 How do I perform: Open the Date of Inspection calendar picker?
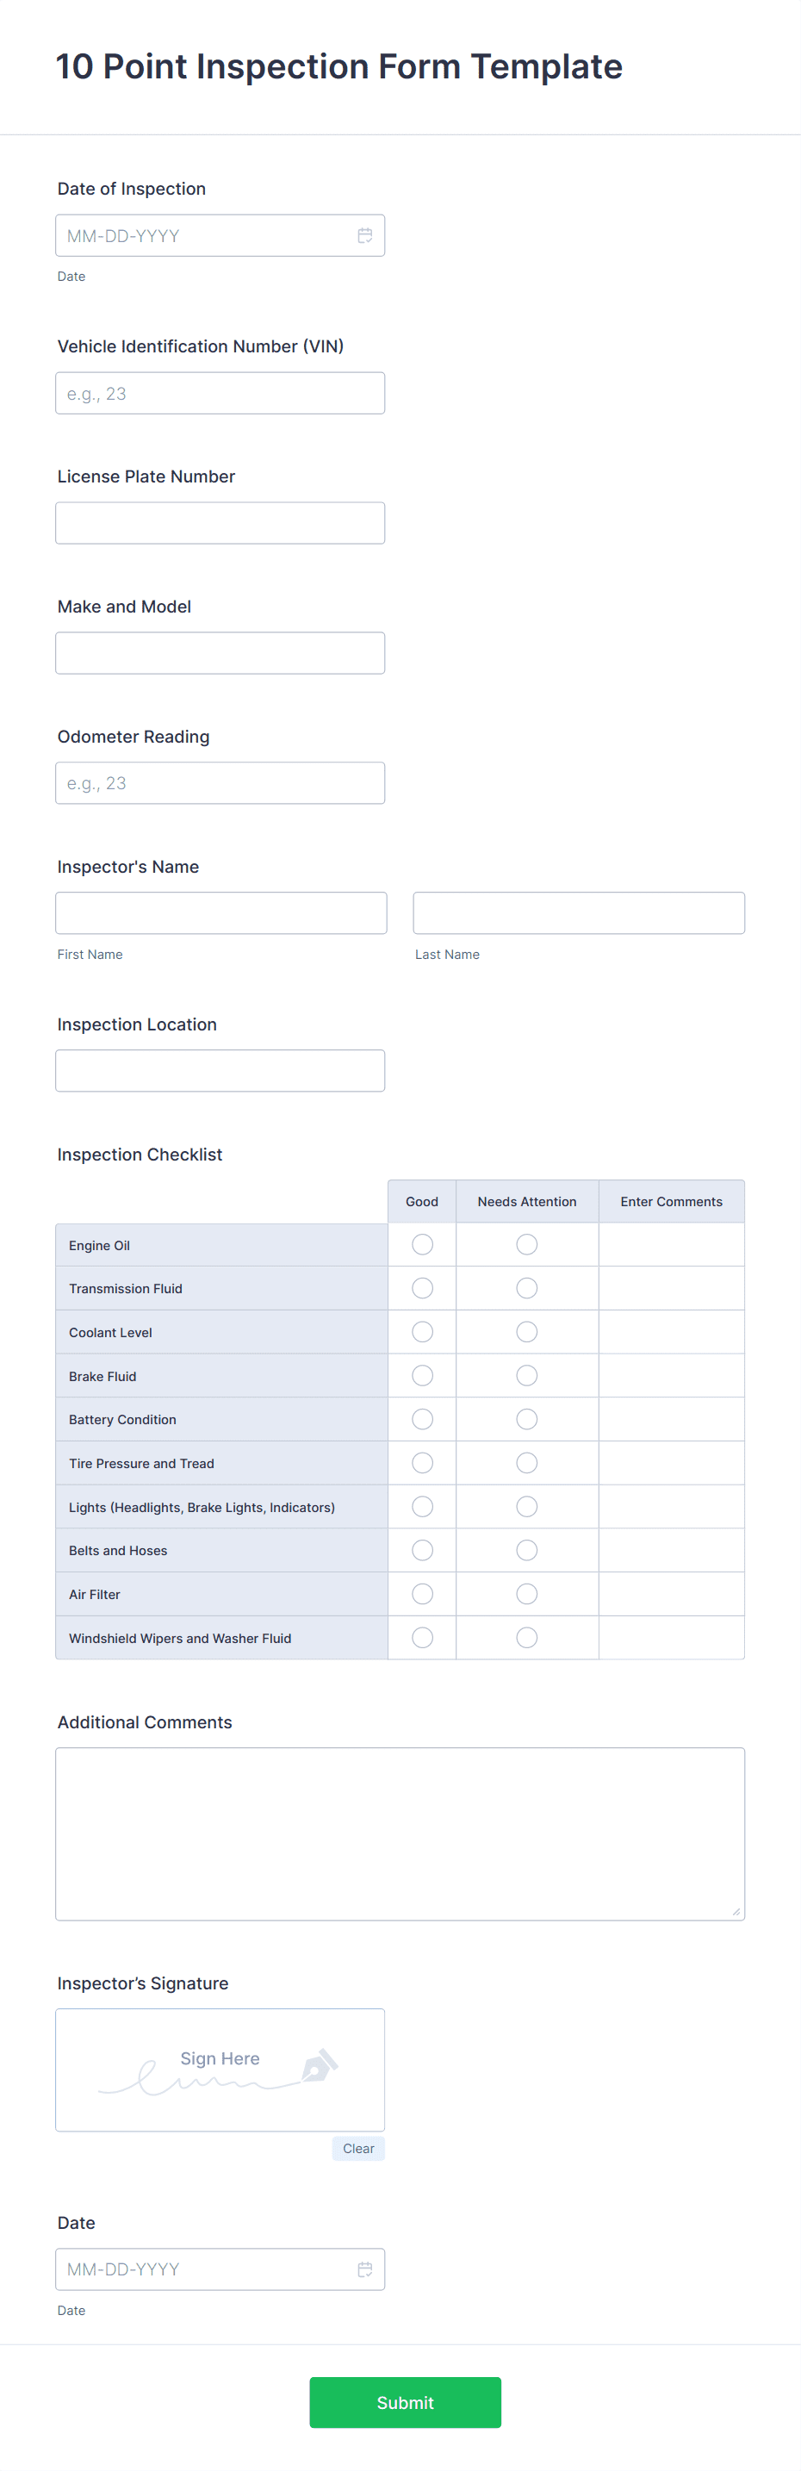(x=365, y=235)
